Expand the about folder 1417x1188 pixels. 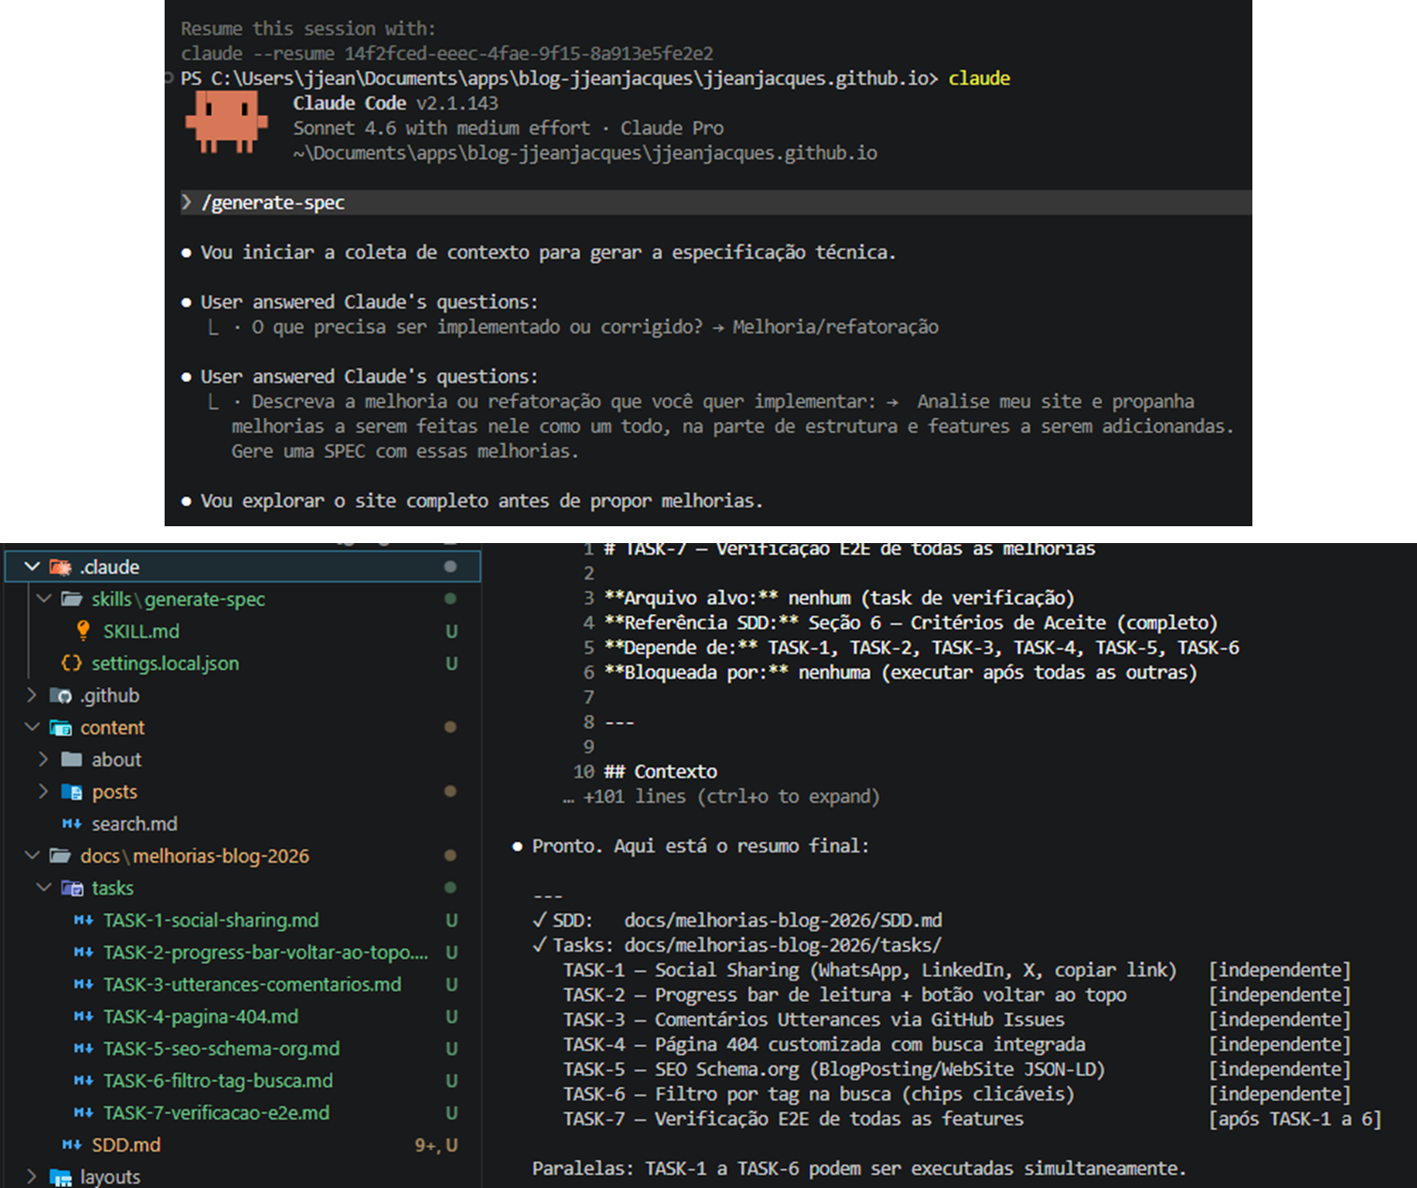coord(43,759)
